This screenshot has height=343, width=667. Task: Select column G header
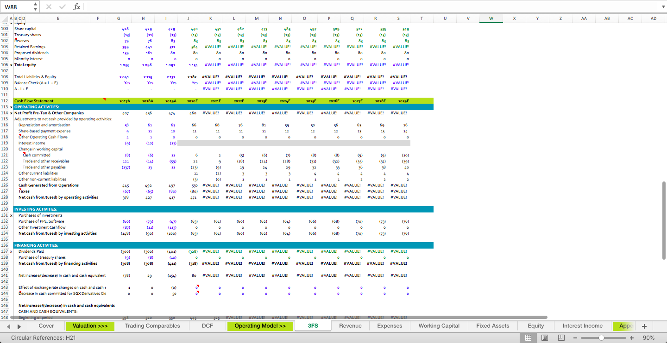pyautogui.click(x=119, y=19)
